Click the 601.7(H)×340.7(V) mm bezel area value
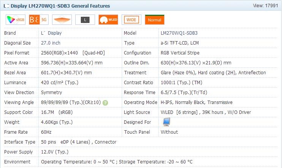Screen dimensions: 282x168 67,73
